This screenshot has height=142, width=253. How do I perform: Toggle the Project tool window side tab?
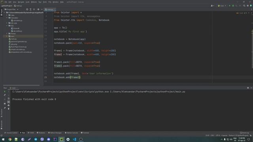pos(2,12)
